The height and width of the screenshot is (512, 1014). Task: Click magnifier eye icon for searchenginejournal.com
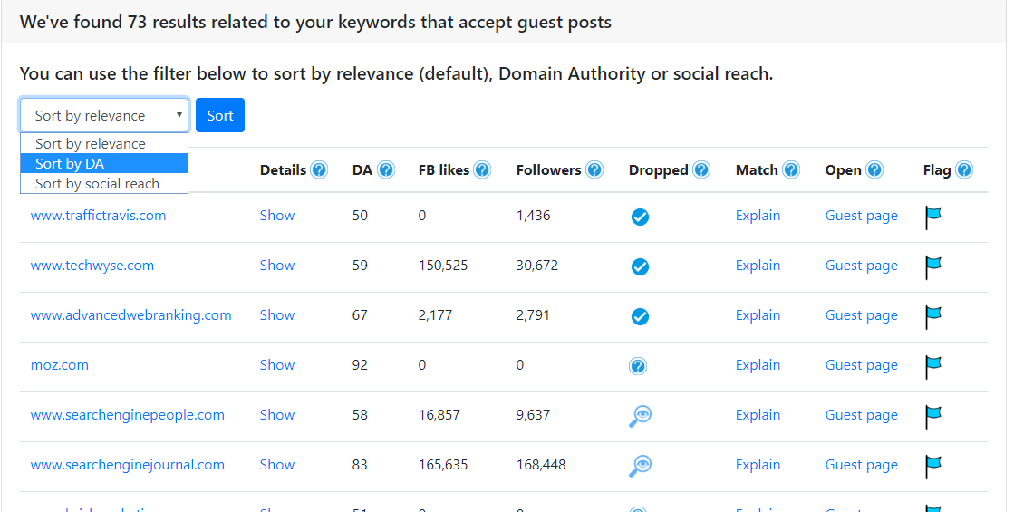[641, 466]
